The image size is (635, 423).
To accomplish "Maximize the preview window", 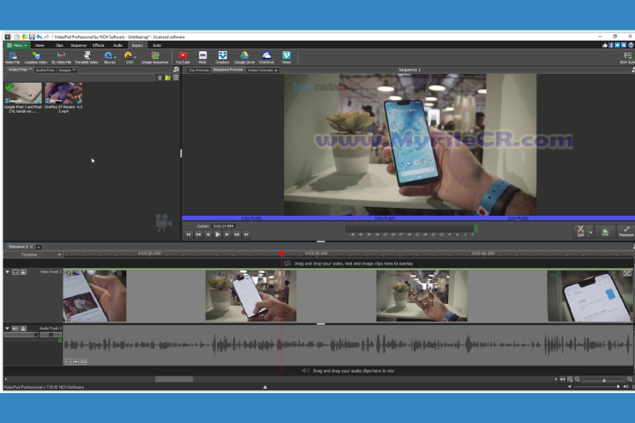I will 626,232.
